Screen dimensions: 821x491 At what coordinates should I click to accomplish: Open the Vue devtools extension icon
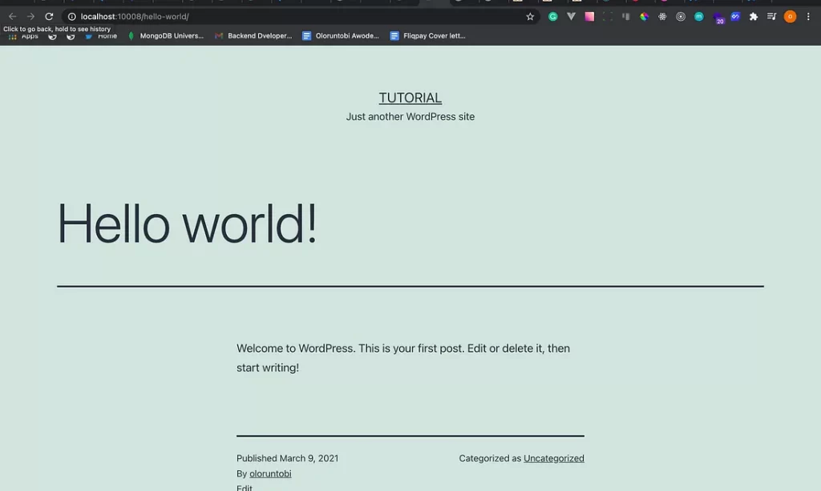pyautogui.click(x=571, y=16)
